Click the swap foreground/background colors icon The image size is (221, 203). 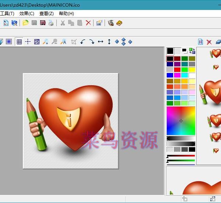(192, 51)
